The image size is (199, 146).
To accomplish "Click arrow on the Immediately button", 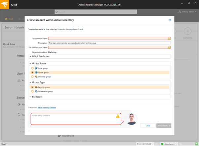I will (x=170, y=126).
